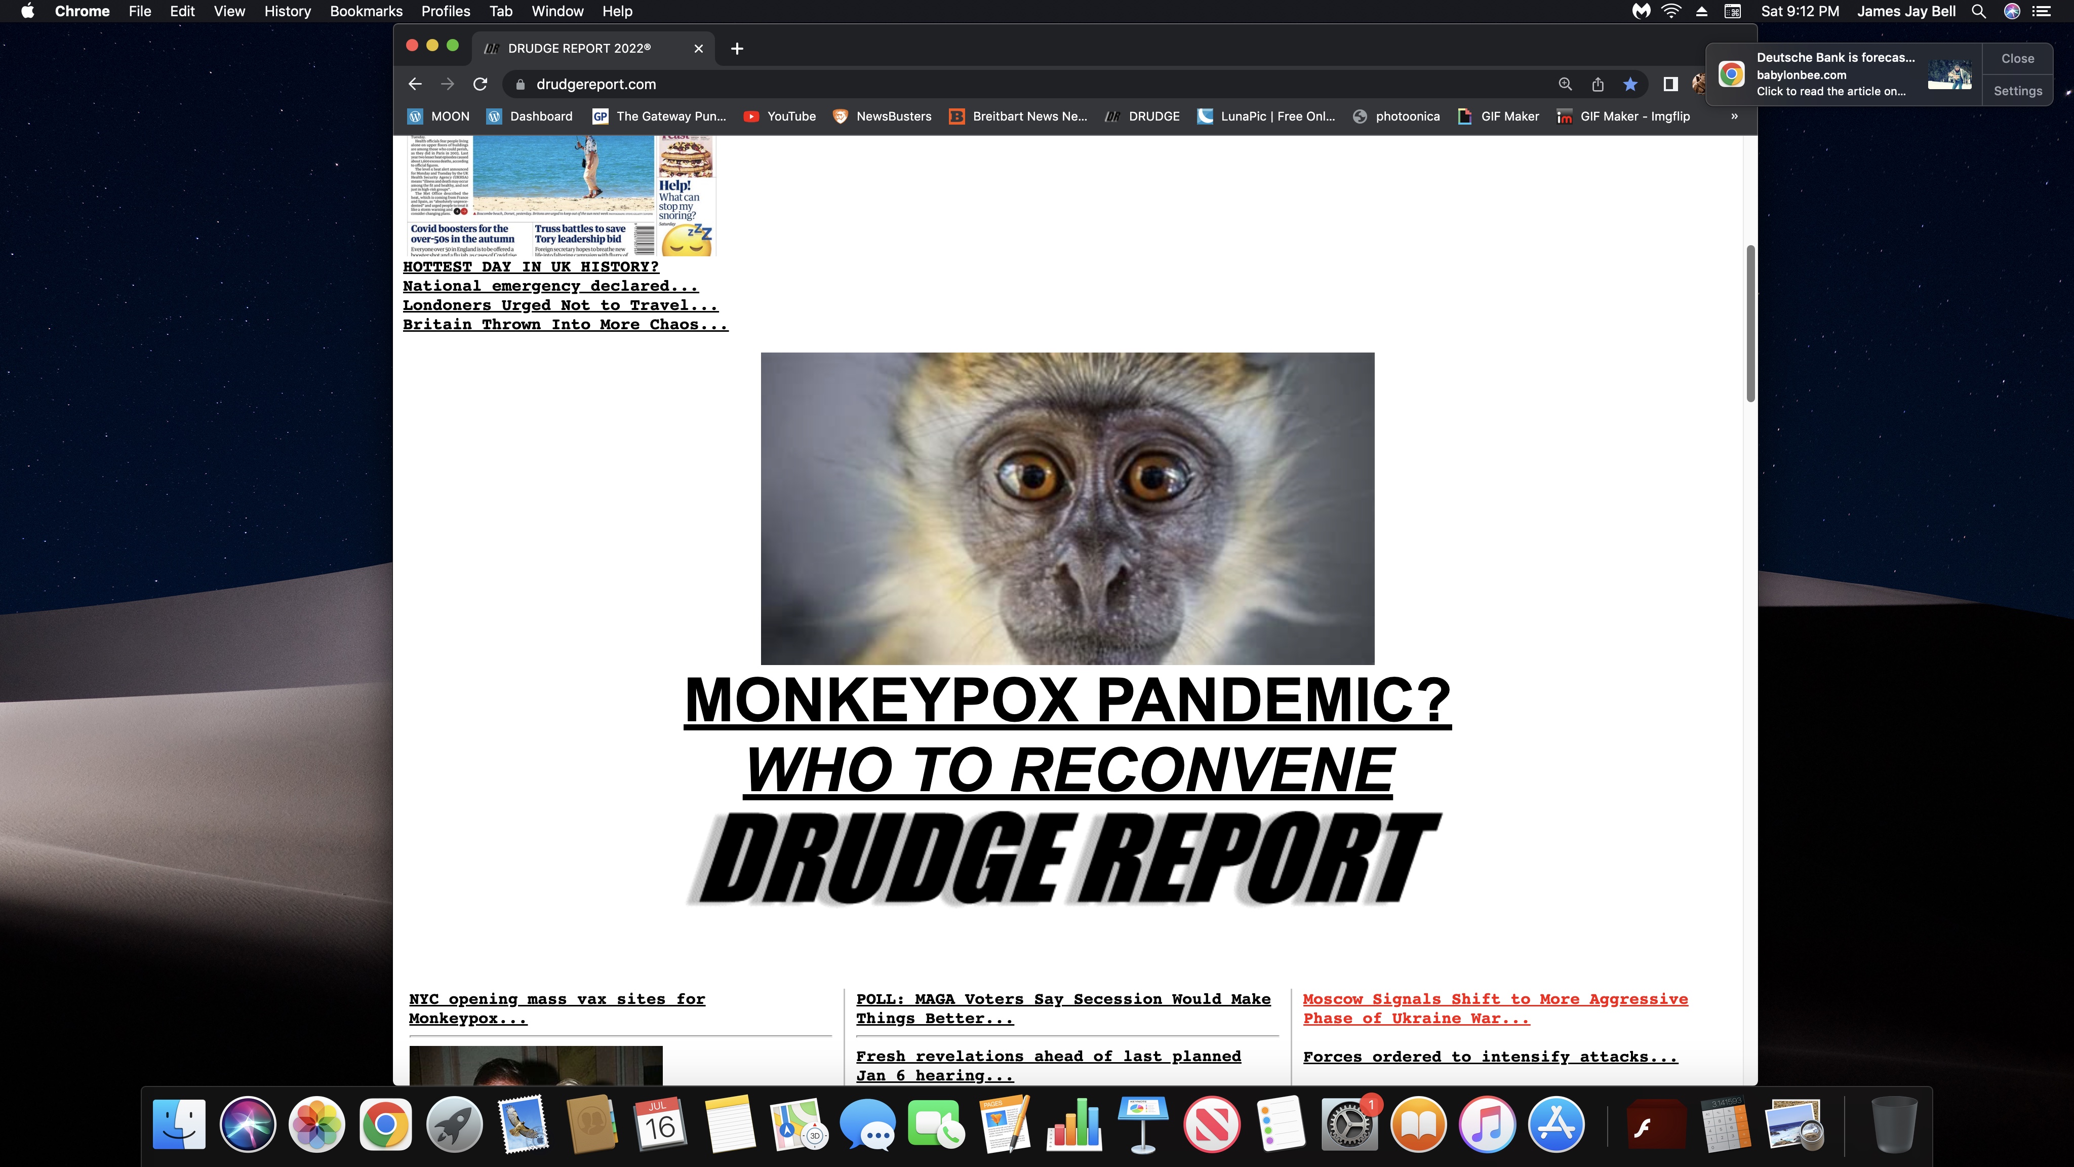Image resolution: width=2074 pixels, height=1167 pixels.
Task: Reload the Drudge Report page
Action: [x=481, y=85]
